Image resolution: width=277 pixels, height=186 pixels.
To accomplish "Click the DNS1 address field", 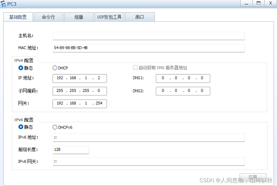I will (183, 78).
